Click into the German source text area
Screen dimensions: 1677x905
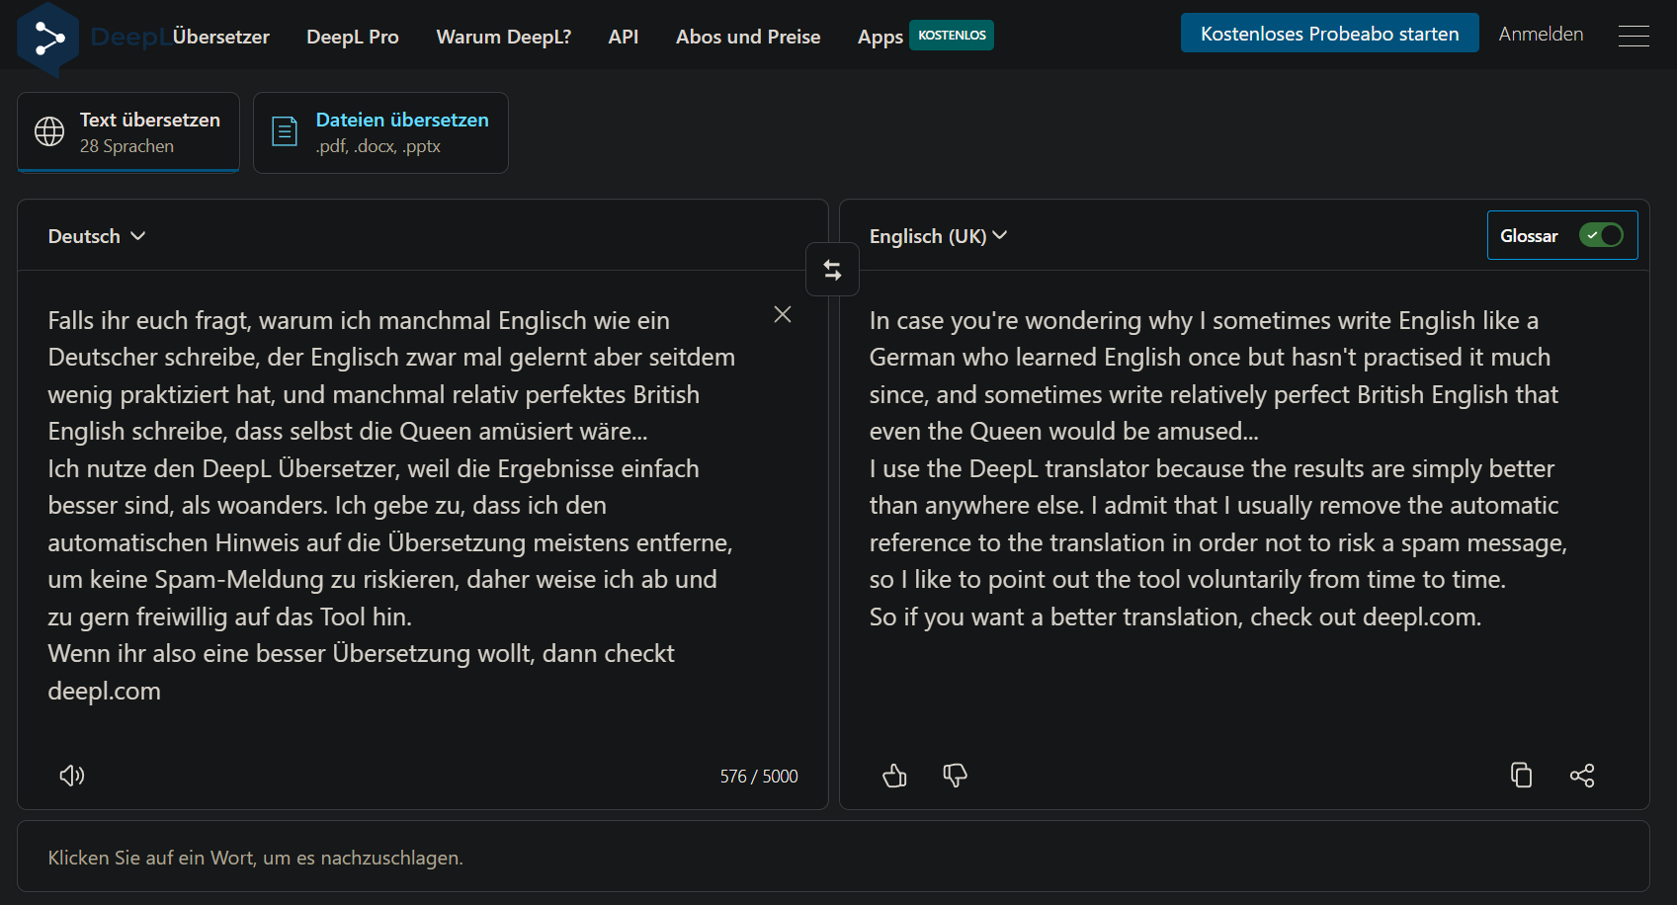click(393, 506)
